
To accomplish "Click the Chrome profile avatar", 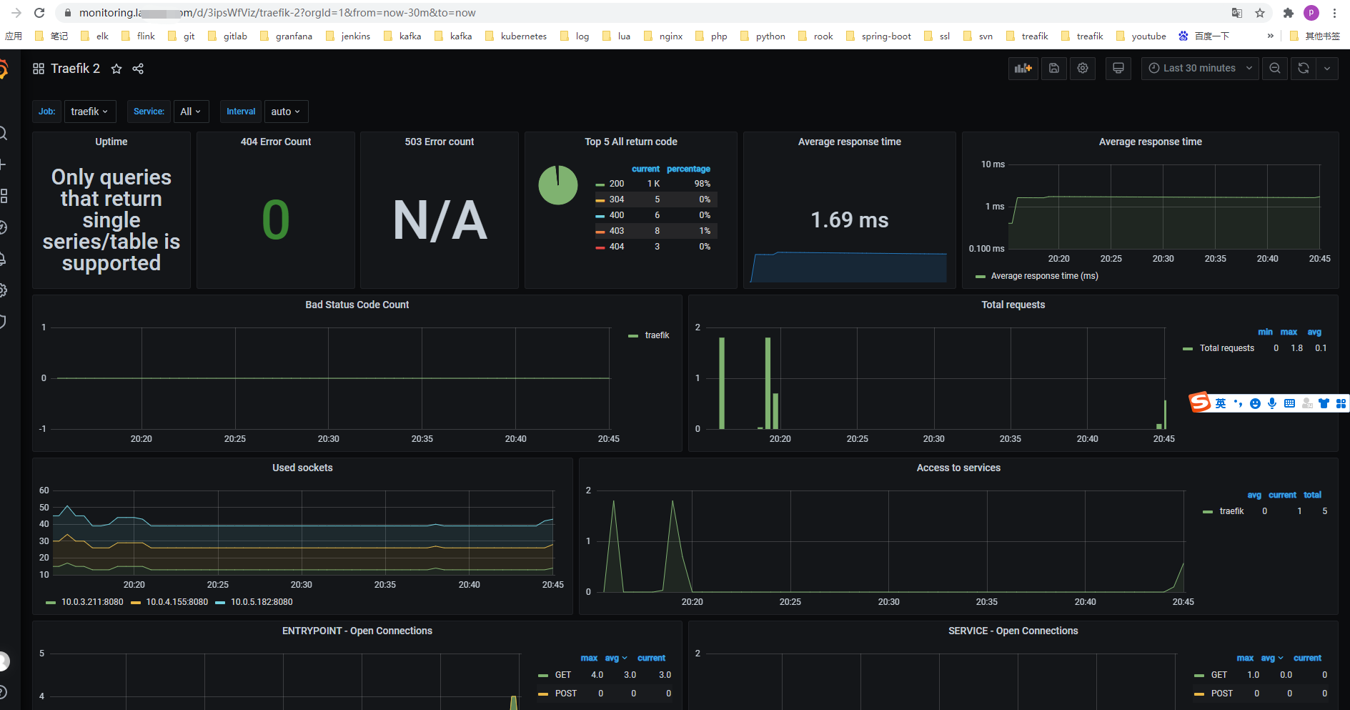I will pos(1311,13).
